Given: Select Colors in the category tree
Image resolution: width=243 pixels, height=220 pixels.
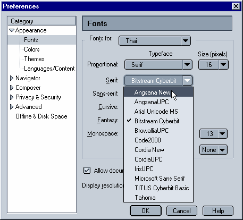Looking at the screenshot, I should [32, 49].
